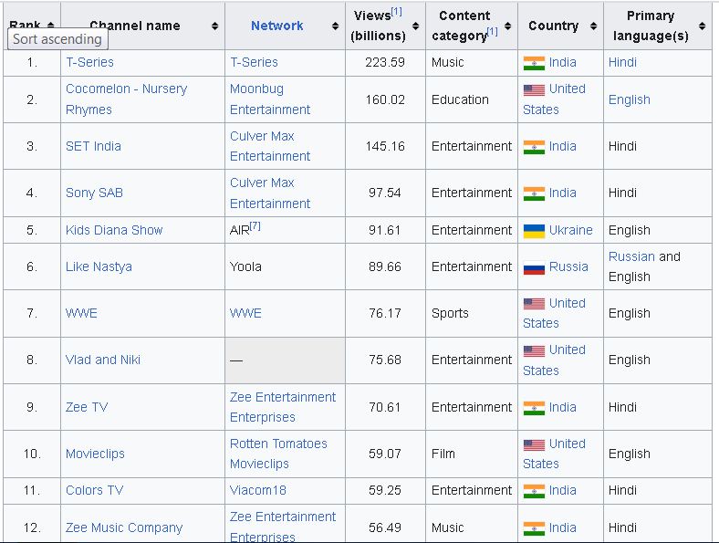719x543 pixels.
Task: Sort by Content category column arrows
Action: pyautogui.click(x=509, y=26)
